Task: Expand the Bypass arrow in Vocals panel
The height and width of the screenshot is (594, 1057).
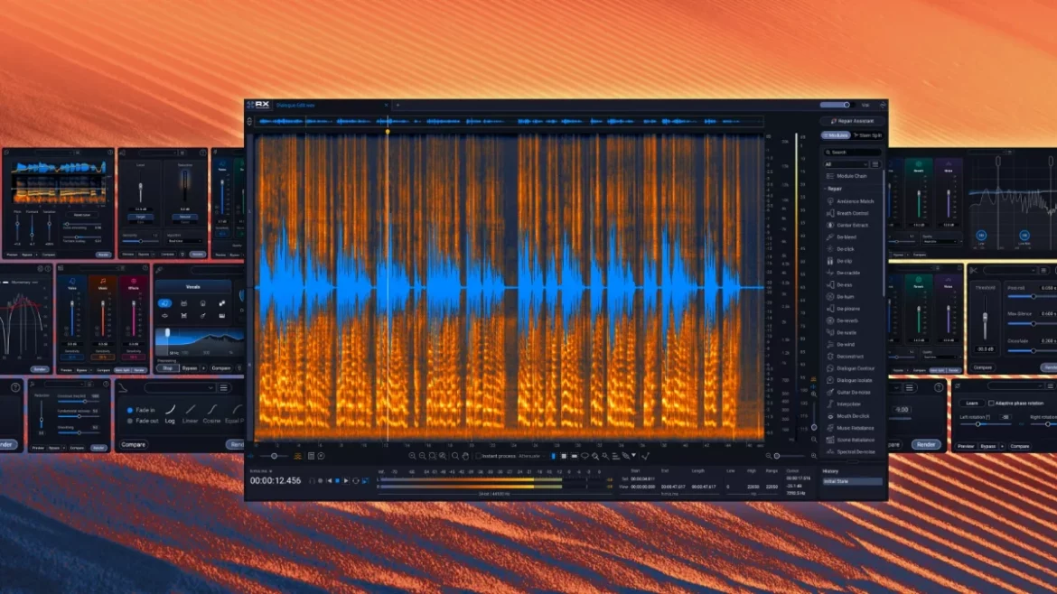Action: [x=203, y=368]
